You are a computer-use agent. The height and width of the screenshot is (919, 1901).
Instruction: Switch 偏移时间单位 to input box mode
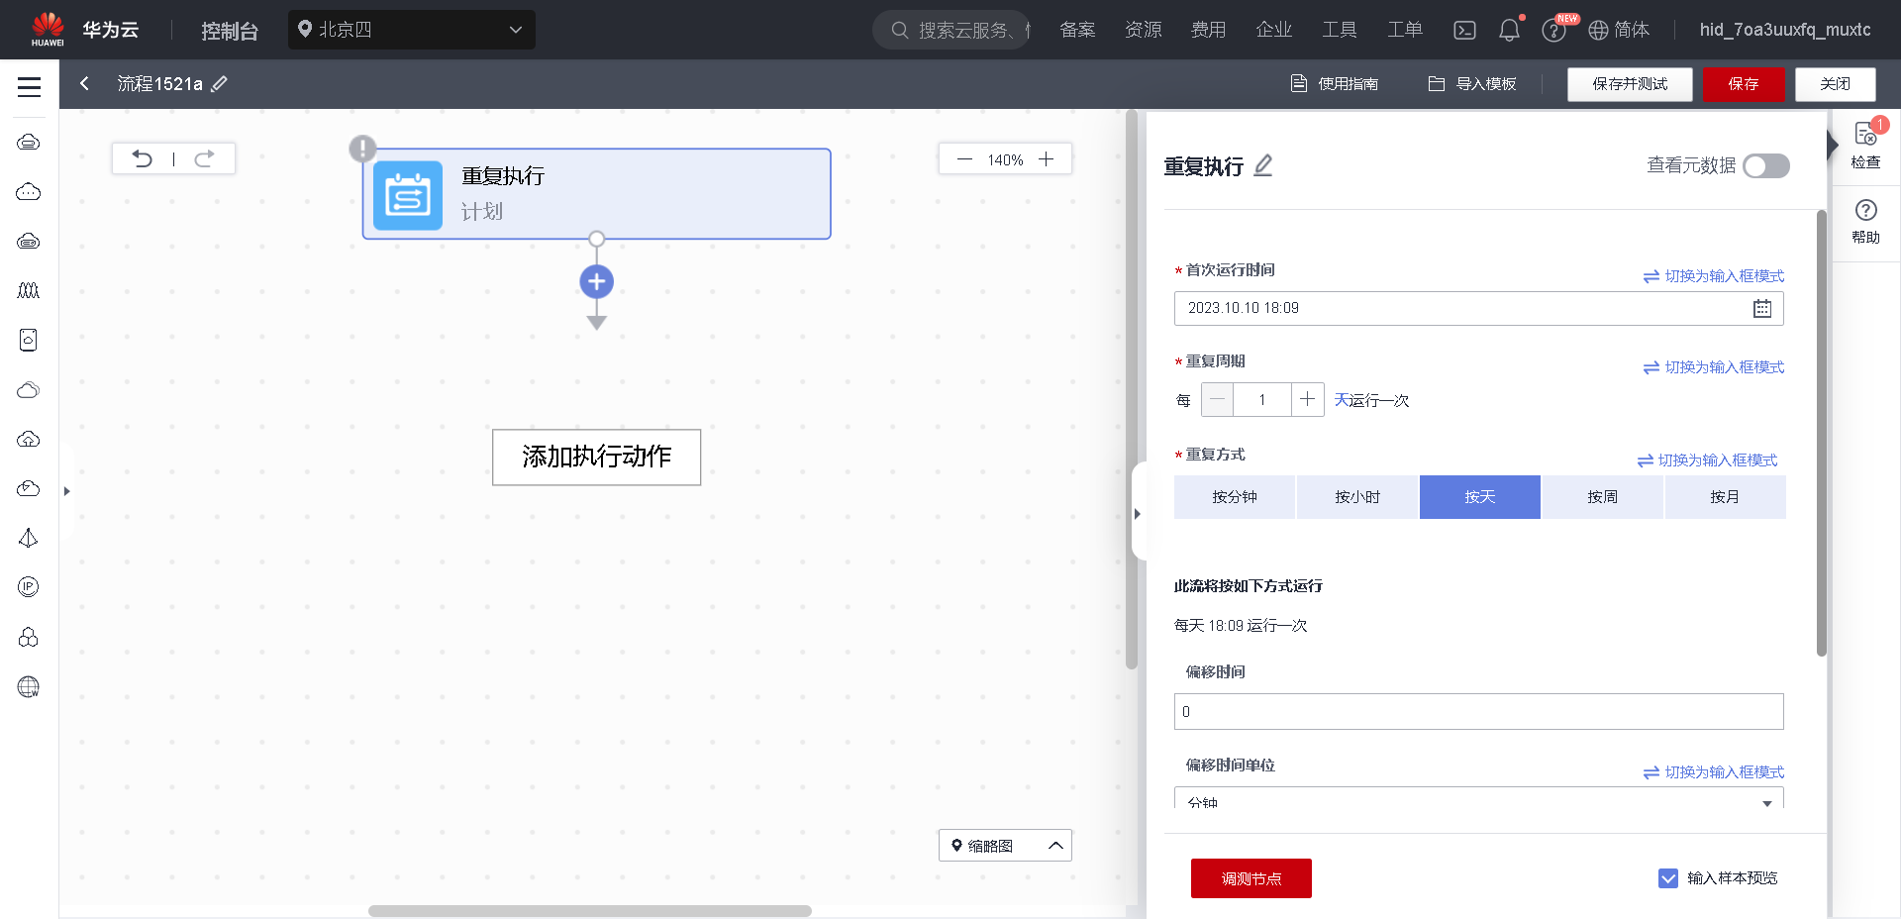pos(1714,772)
